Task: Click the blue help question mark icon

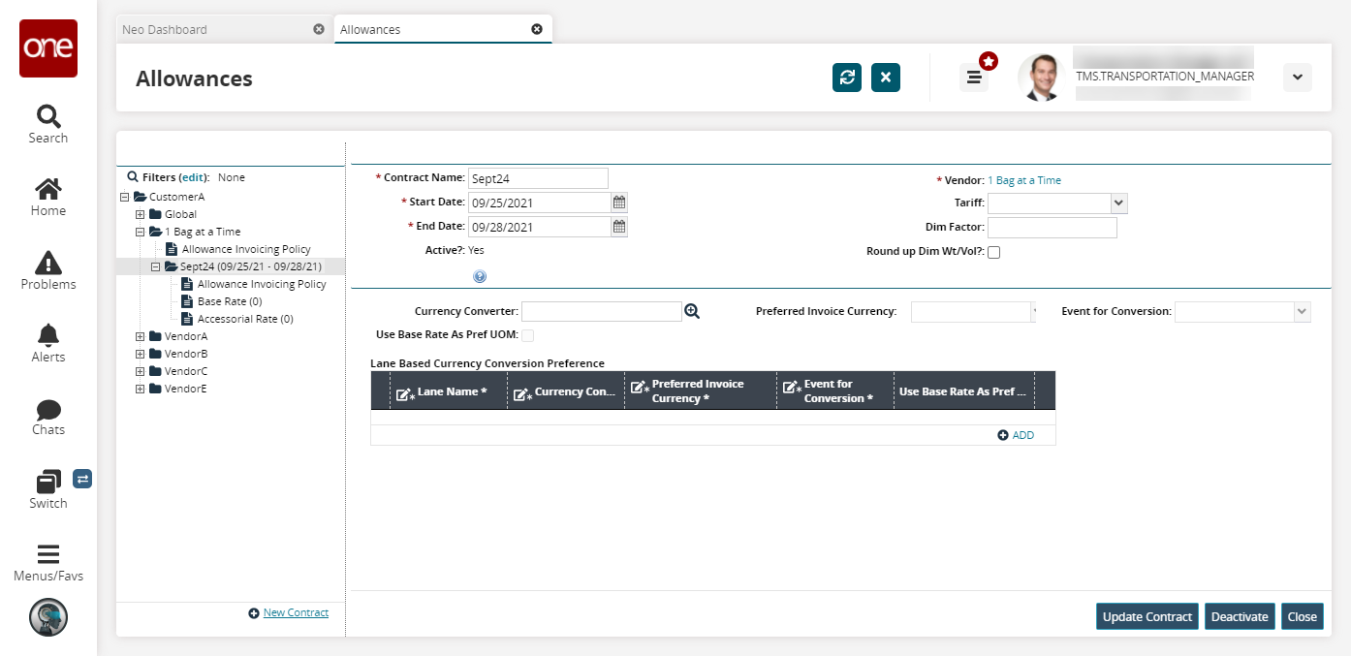Action: click(480, 277)
